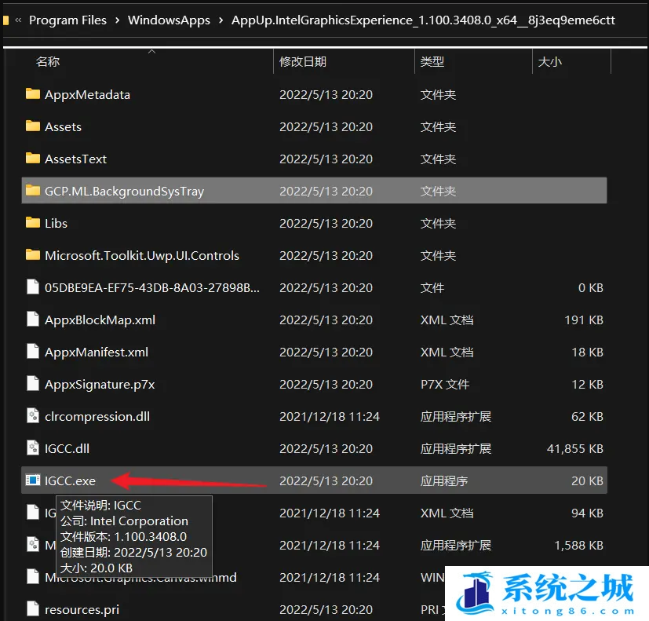Select the Assets folder icon
The height and width of the screenshot is (621, 649).
coord(32,126)
